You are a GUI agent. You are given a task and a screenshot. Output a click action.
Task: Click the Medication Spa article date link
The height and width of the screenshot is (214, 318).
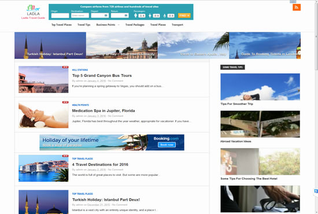97,116
